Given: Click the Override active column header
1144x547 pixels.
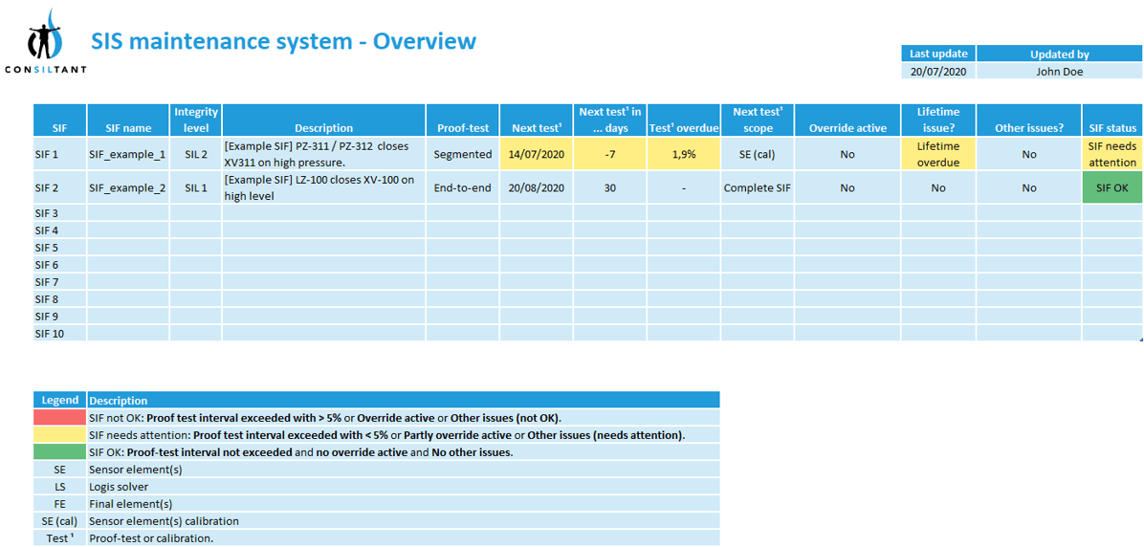Looking at the screenshot, I should (x=847, y=128).
